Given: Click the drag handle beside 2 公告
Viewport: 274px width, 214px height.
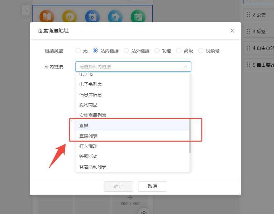Looking at the screenshot, I should pos(248,14).
